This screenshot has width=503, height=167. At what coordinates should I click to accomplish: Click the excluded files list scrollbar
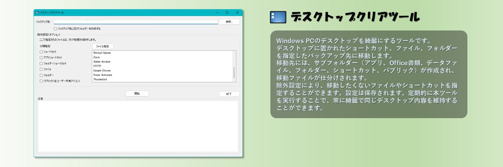click(x=234, y=66)
